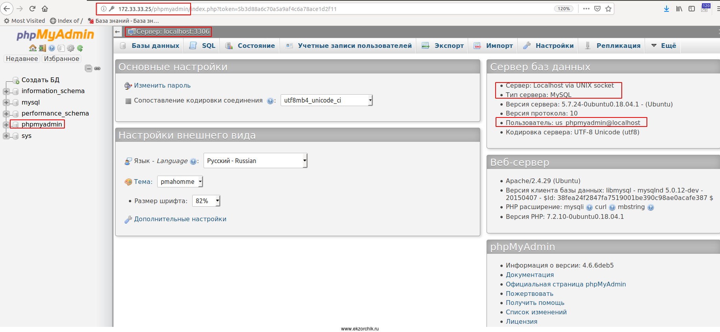Toggle browser sidebar icon
This screenshot has width=720, height=332.
[692, 9]
